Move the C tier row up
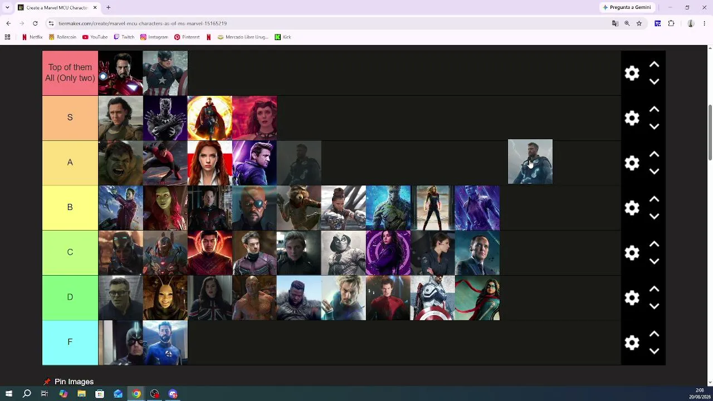This screenshot has width=713, height=401. coord(655,244)
